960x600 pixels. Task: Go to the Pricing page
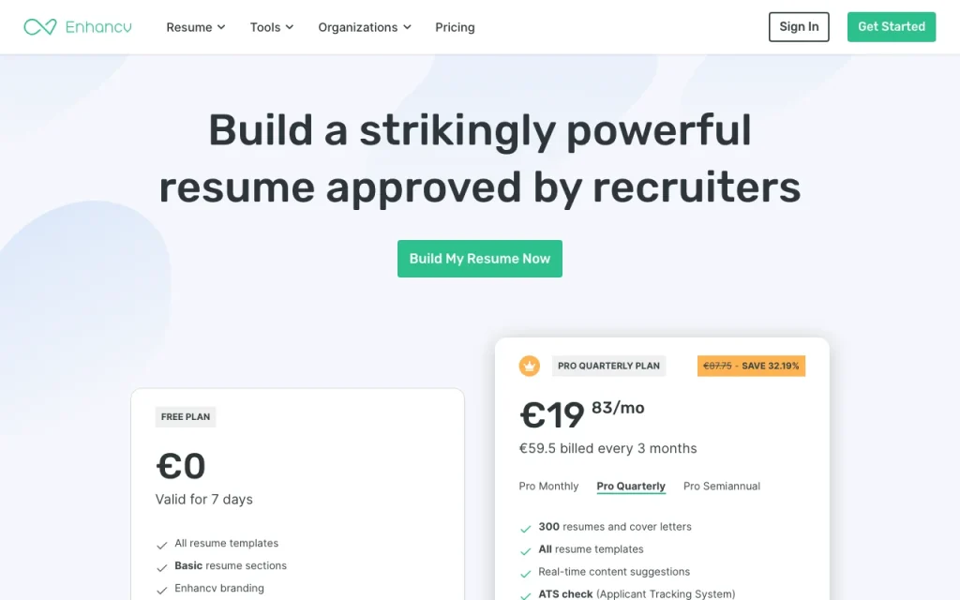pyautogui.click(x=455, y=27)
